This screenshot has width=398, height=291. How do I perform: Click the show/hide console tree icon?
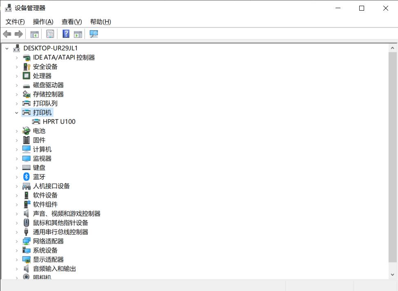(35, 34)
